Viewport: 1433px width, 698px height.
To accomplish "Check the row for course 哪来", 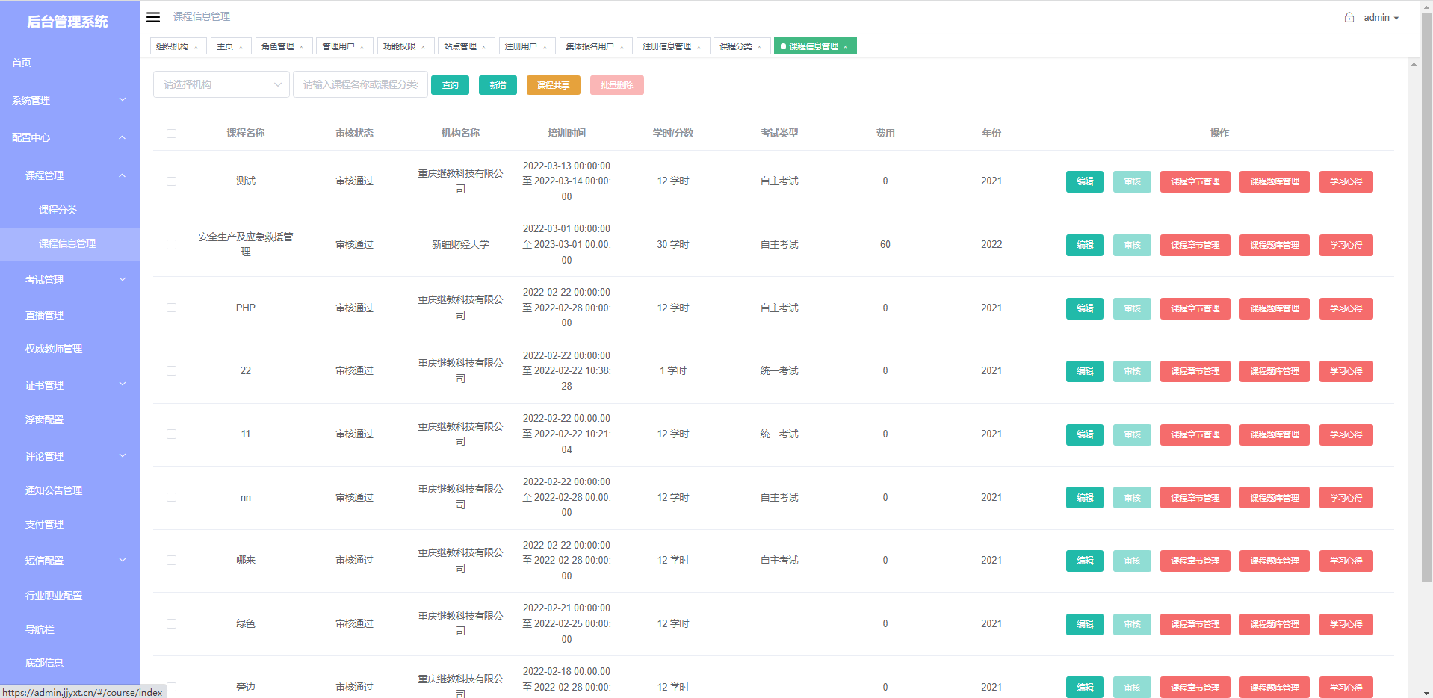I will coord(171,561).
